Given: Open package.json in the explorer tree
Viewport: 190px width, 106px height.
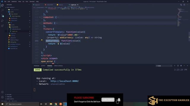Looking at the screenshot, I should [14, 47].
